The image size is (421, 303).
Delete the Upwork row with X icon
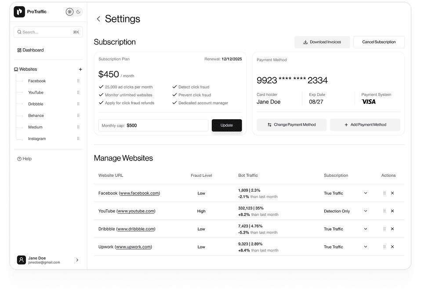tap(392, 247)
